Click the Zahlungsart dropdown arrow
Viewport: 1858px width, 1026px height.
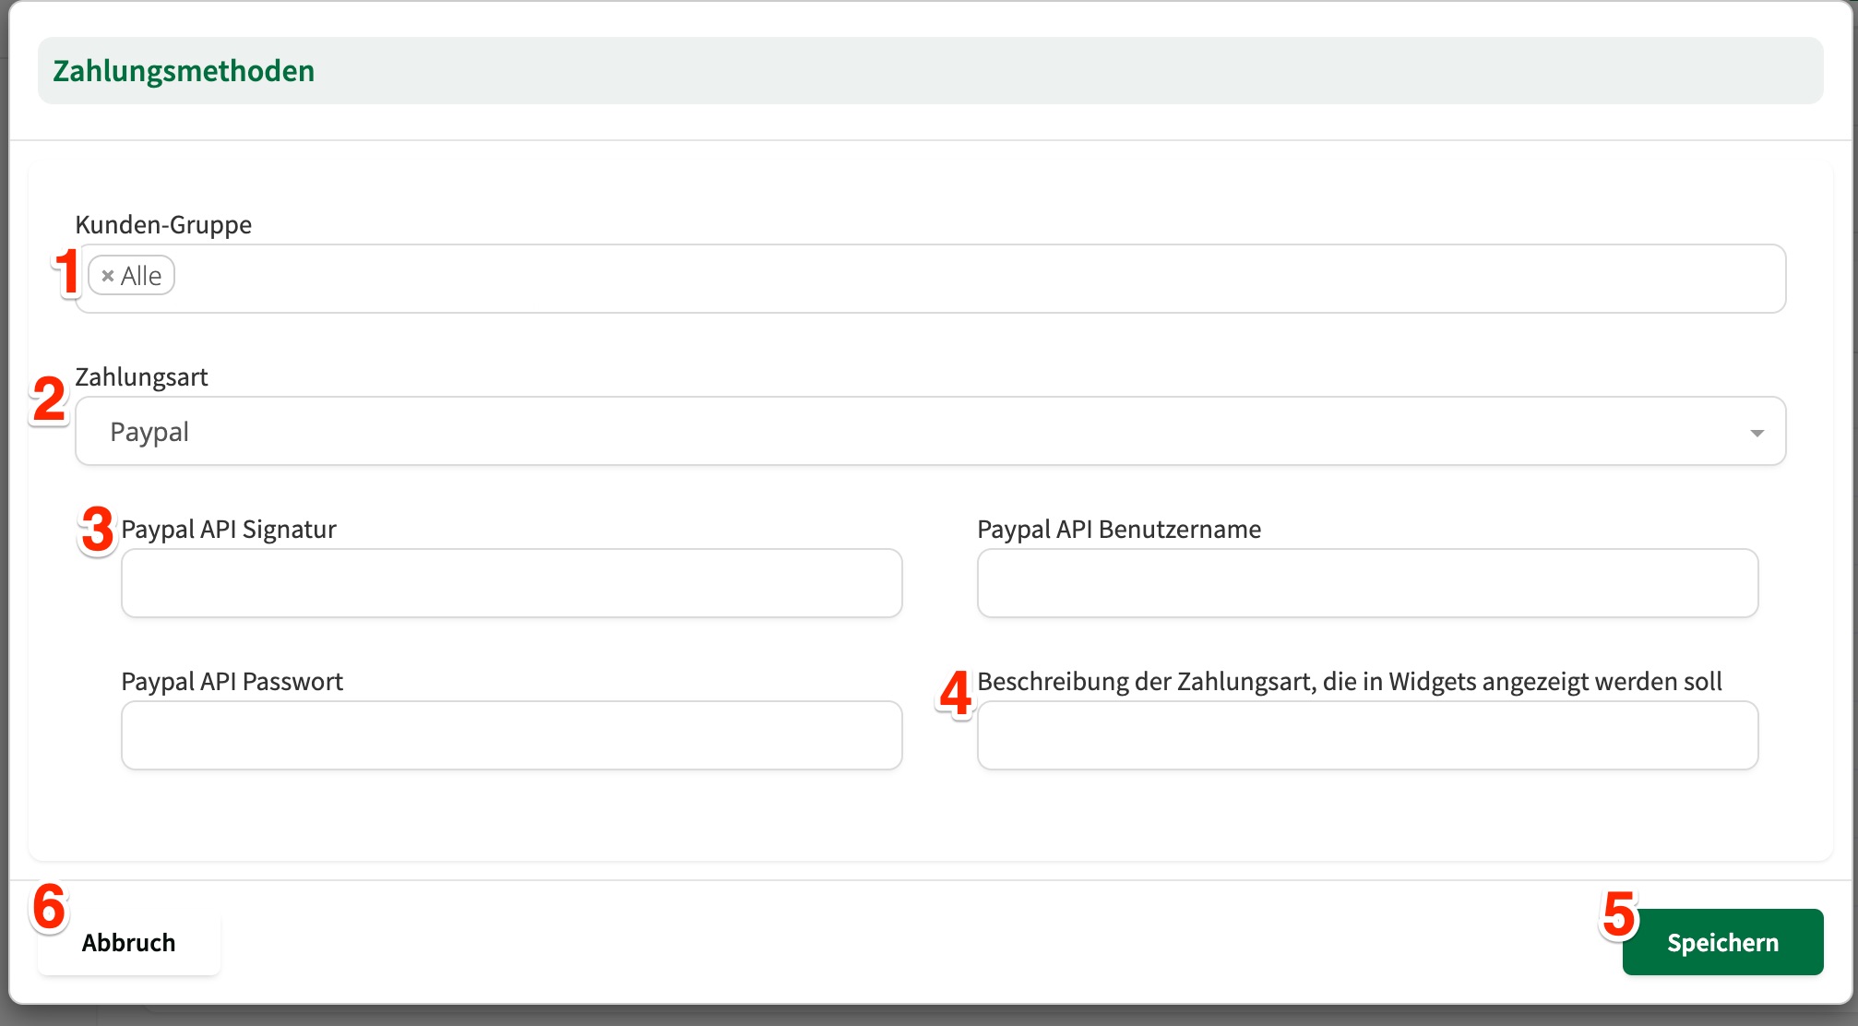(x=1757, y=433)
